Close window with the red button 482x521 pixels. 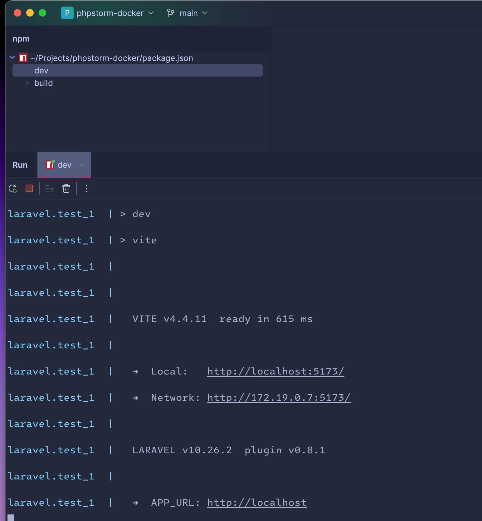click(x=17, y=13)
